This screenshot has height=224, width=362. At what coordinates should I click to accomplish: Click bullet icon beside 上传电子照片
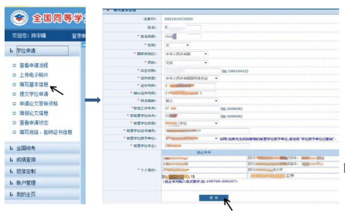tap(14, 75)
